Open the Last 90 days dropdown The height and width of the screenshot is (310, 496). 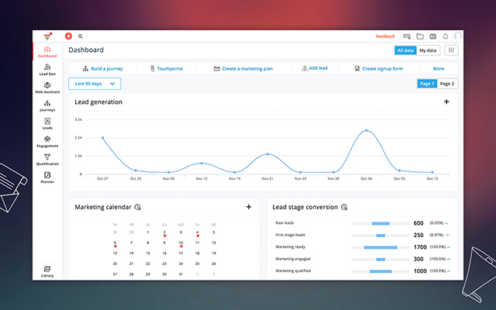pos(95,84)
